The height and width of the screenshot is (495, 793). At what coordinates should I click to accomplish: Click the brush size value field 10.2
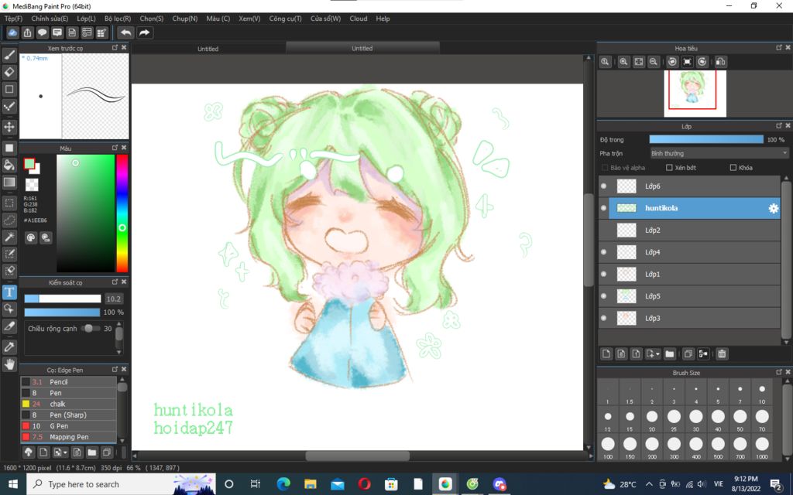pyautogui.click(x=114, y=299)
